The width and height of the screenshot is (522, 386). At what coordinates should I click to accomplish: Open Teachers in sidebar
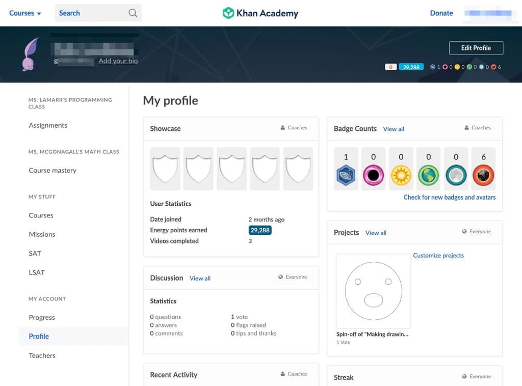(x=42, y=355)
